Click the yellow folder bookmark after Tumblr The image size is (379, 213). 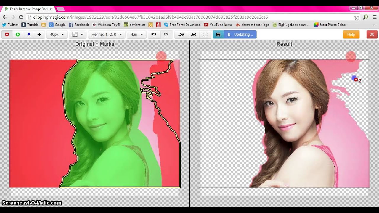[x=44, y=25]
